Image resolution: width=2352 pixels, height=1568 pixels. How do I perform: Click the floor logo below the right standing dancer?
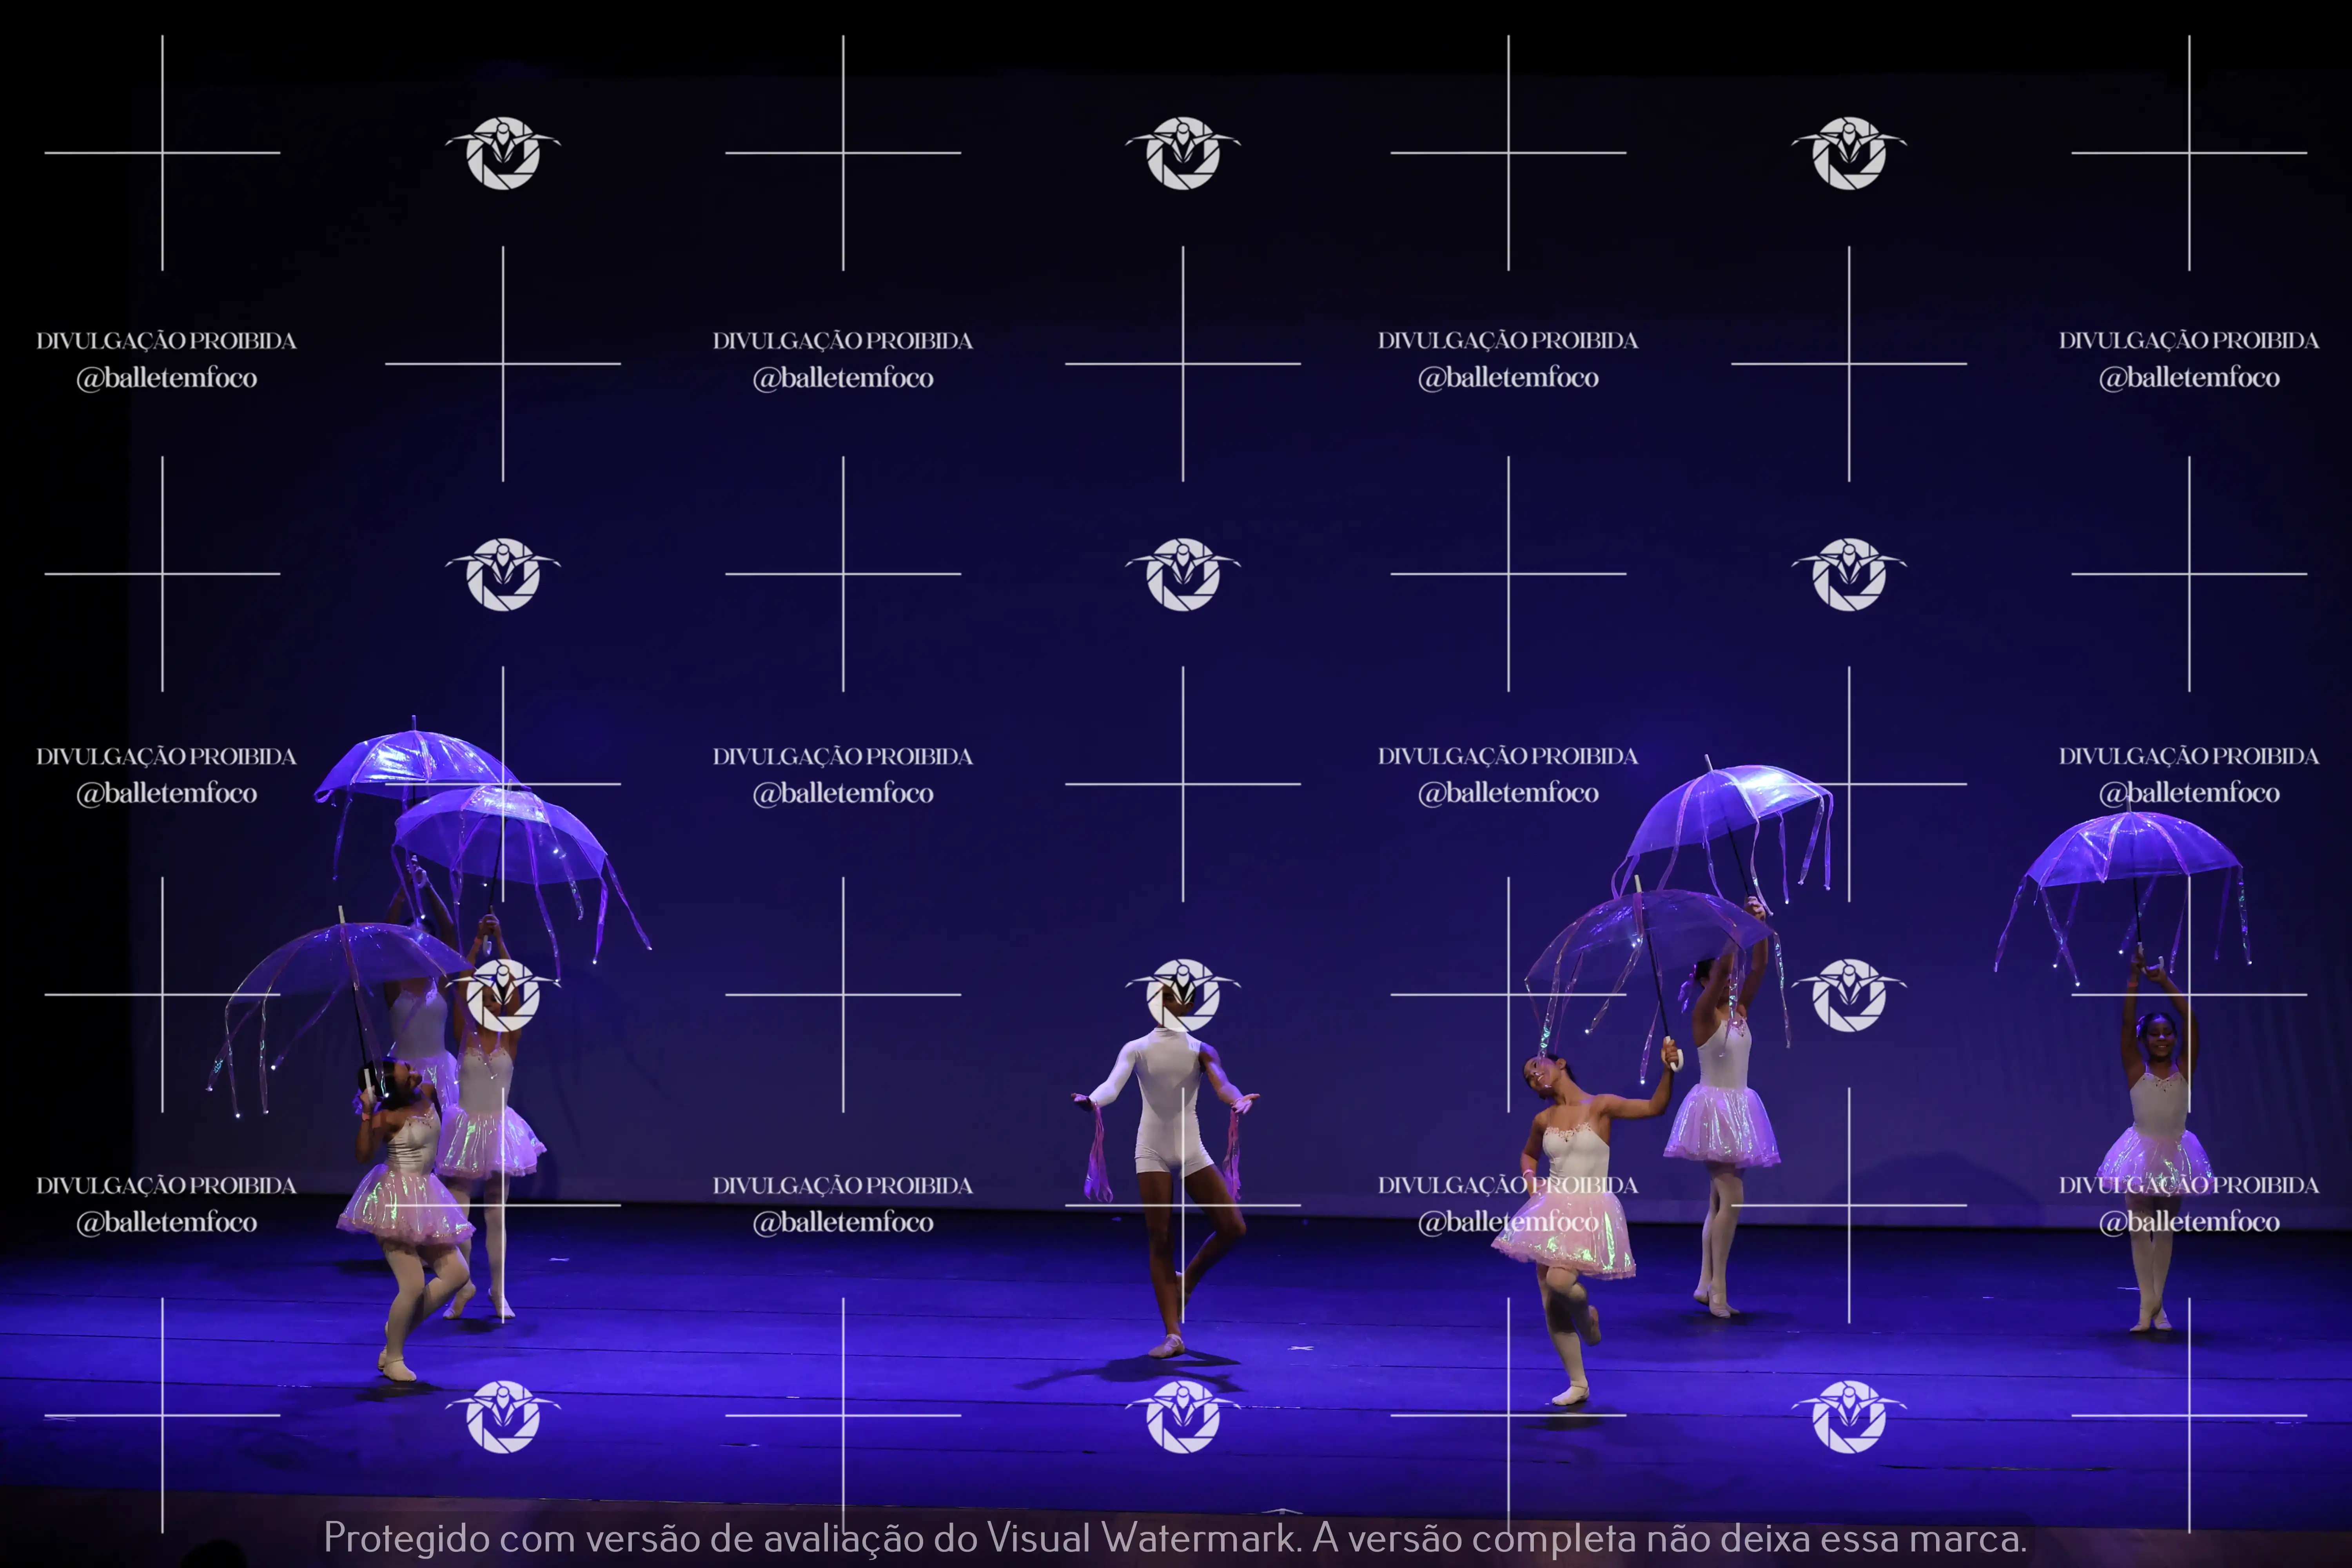click(x=1849, y=1416)
